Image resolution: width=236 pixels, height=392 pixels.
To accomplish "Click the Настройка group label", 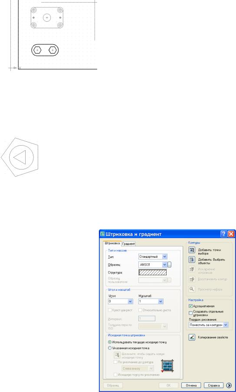I will (196, 299).
